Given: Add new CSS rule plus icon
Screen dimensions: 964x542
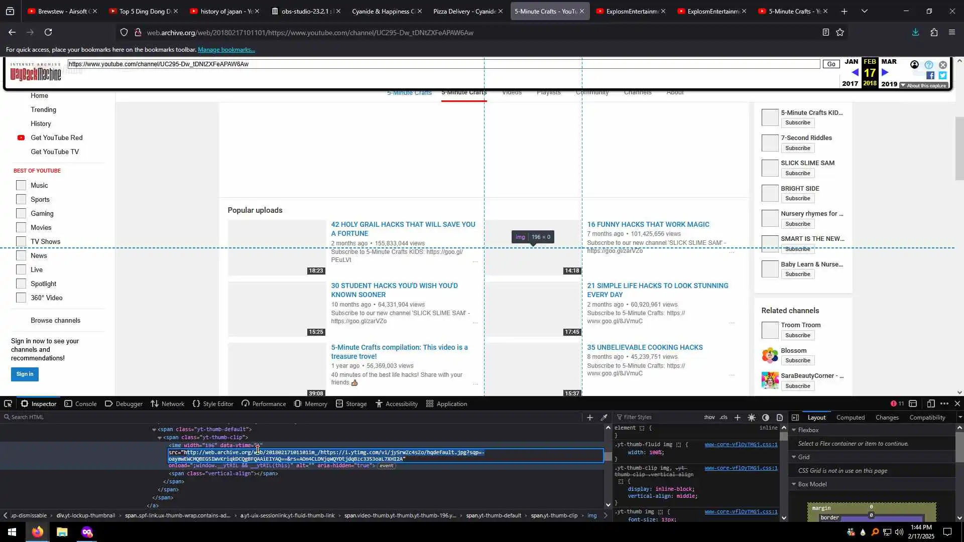Looking at the screenshot, I should pos(737,417).
